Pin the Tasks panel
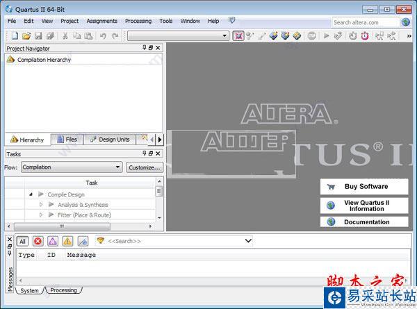The width and height of the screenshot is (417, 309). tap(144, 153)
